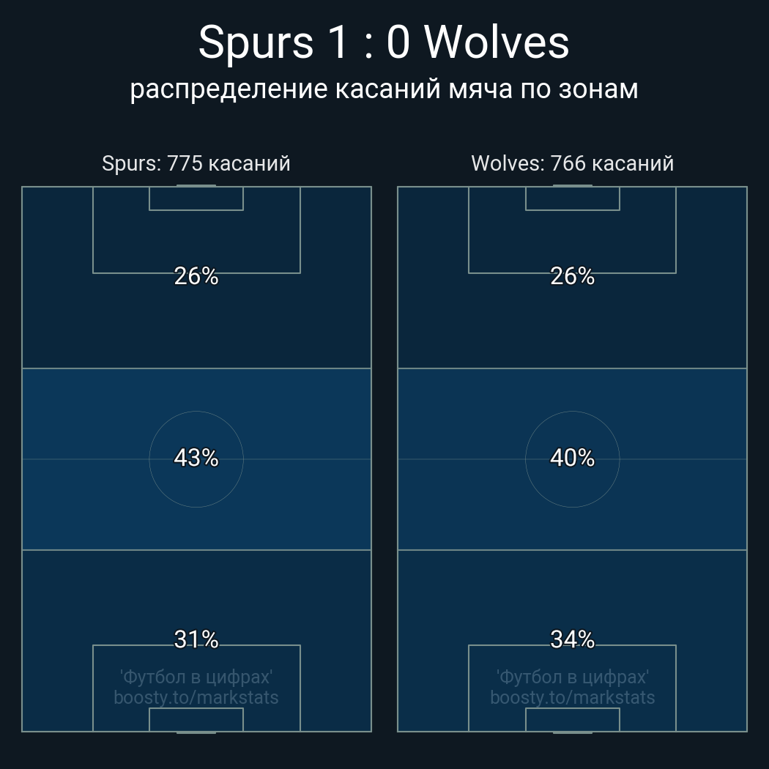Select the 26% label on Spurs pitch
The width and height of the screenshot is (769, 769).
coord(196,276)
